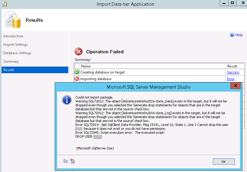Click 'Could not import package.' message line
The width and height of the screenshot is (247, 172).
pos(94,97)
